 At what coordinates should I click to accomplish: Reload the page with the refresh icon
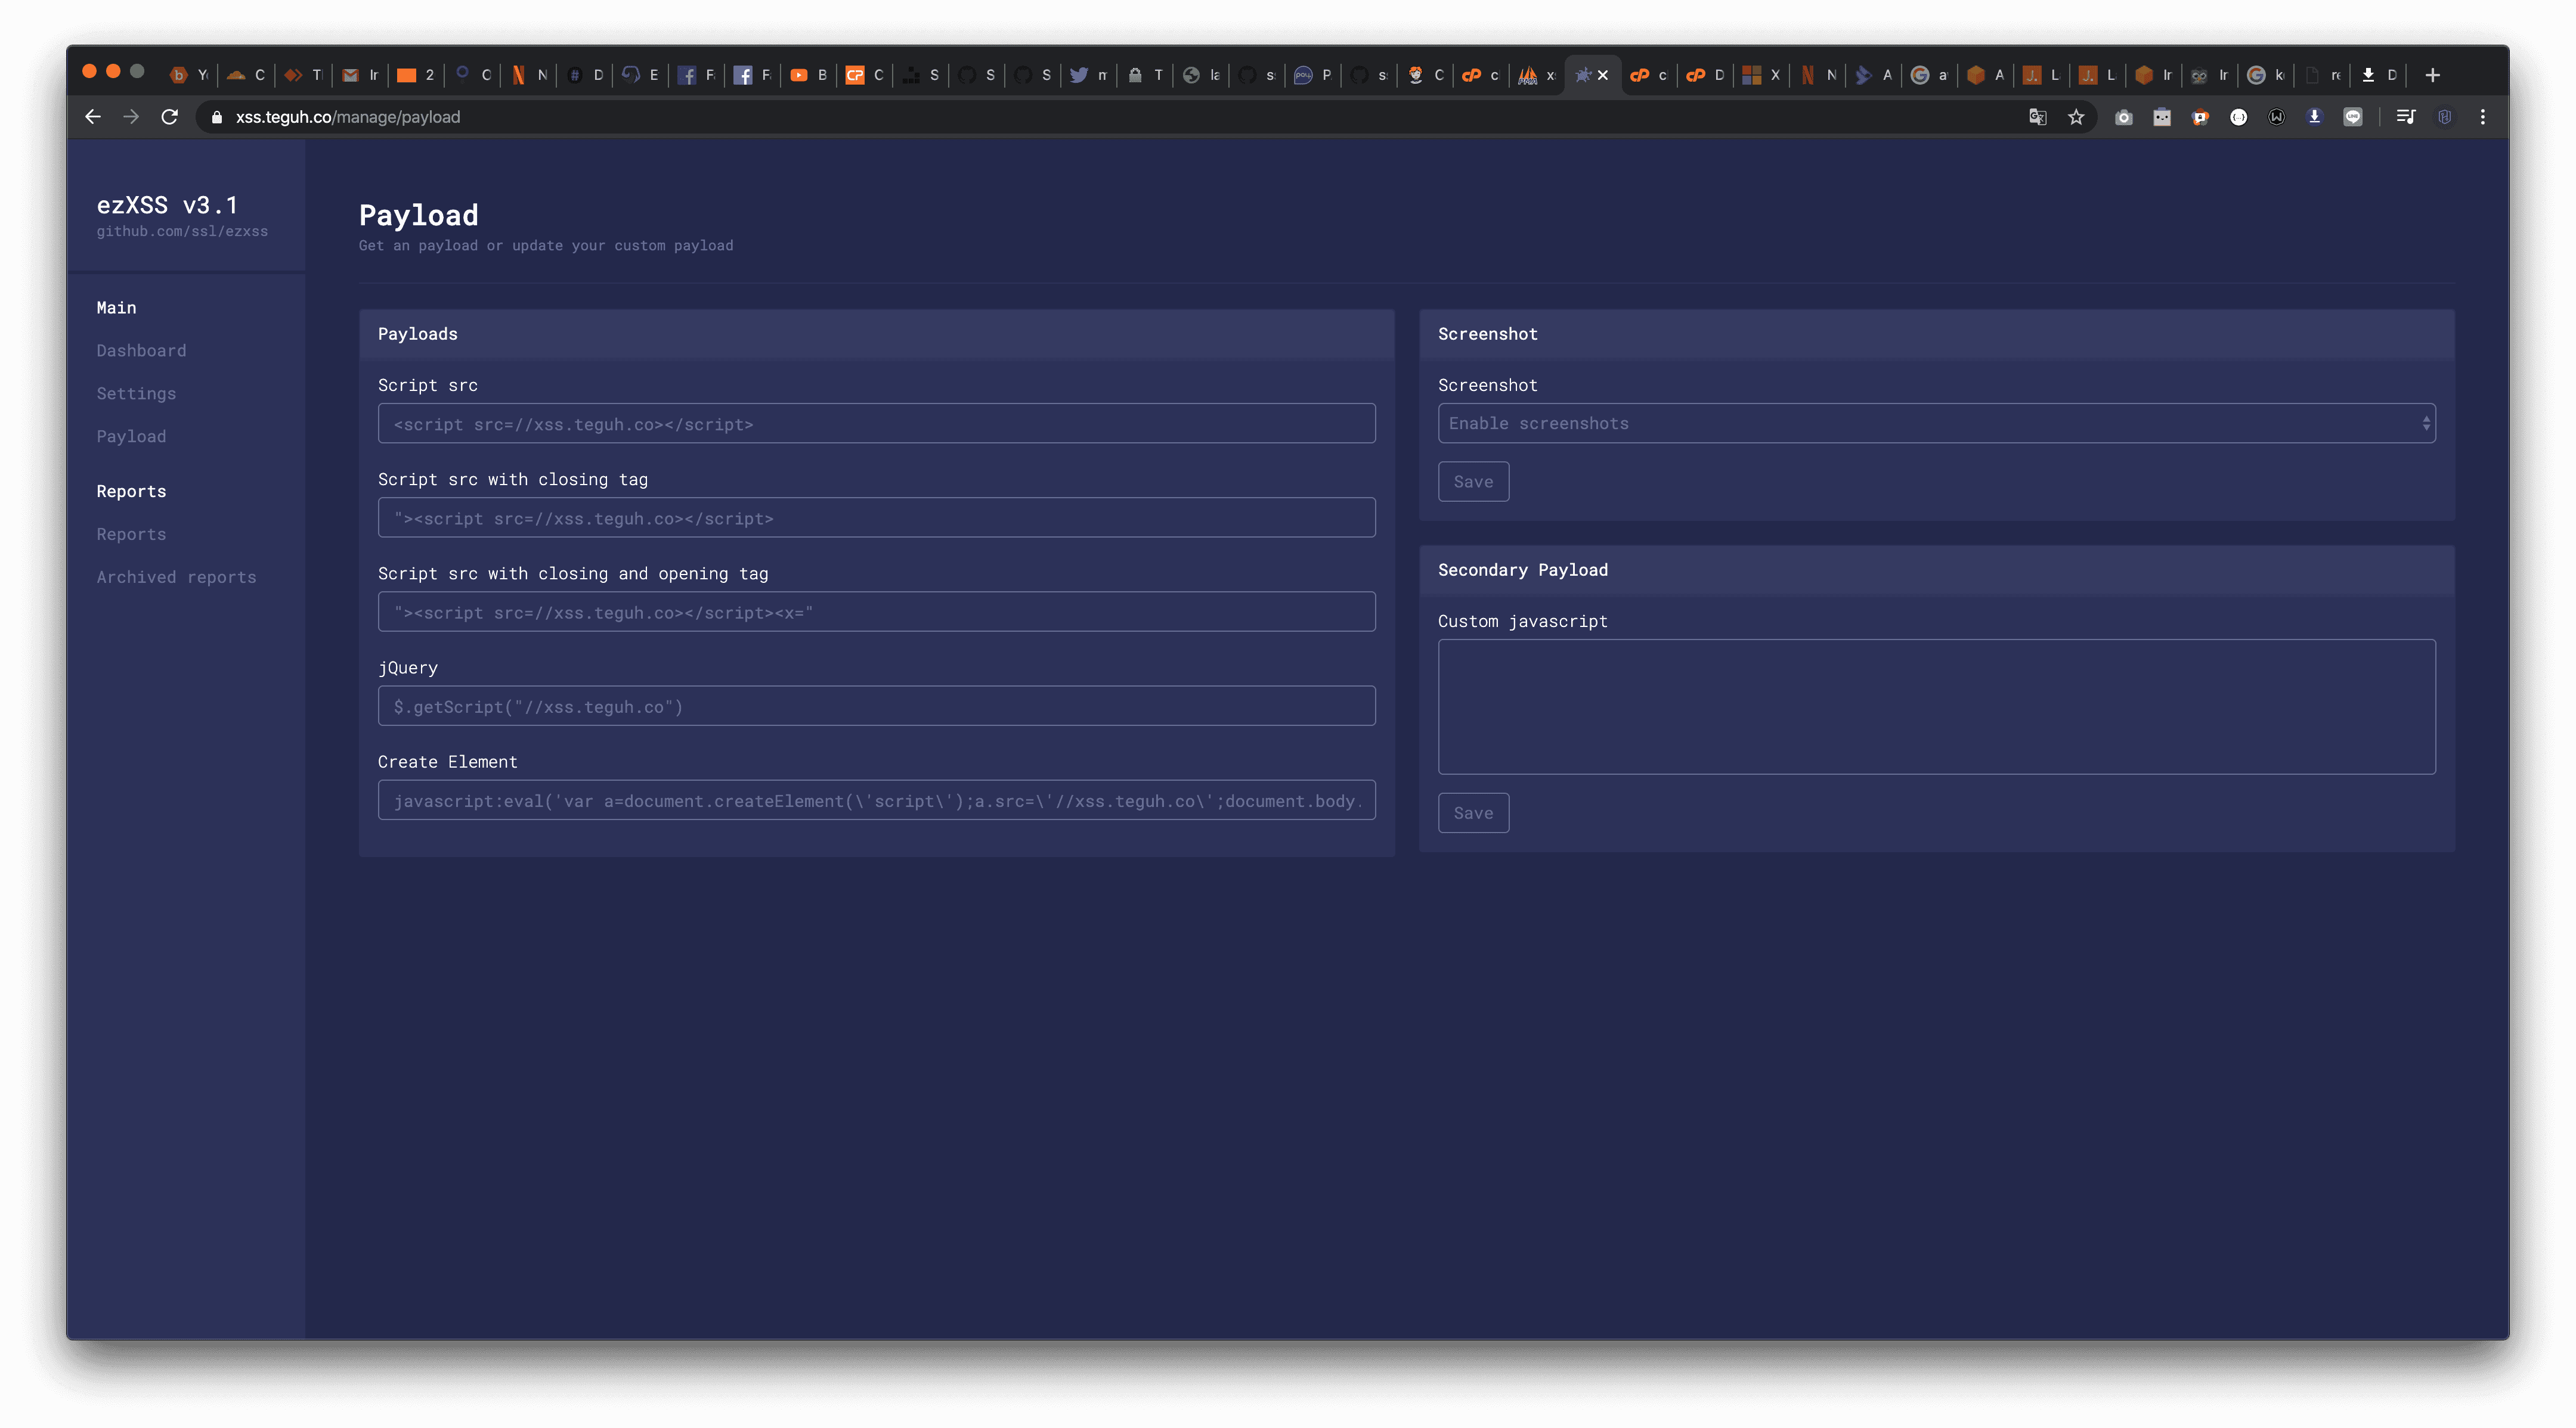pos(170,117)
